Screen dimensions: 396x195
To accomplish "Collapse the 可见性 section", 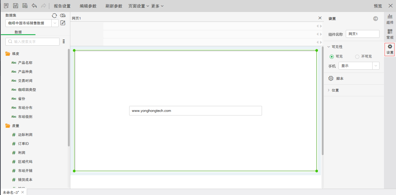I will [x=329, y=46].
